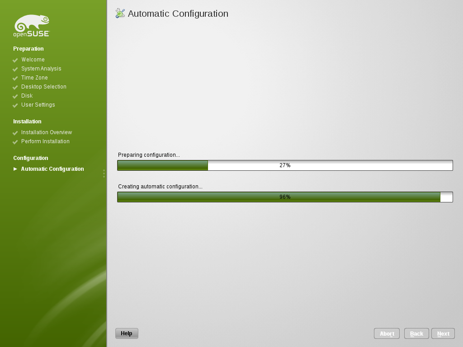Click the checkmark beside Installation Overview
Image resolution: width=463 pixels, height=347 pixels.
tap(15, 133)
